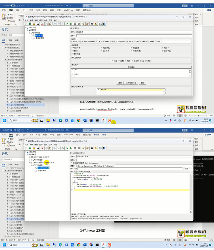Select 响应信息 test field radio button
The image size is (214, 250).
[131, 48]
